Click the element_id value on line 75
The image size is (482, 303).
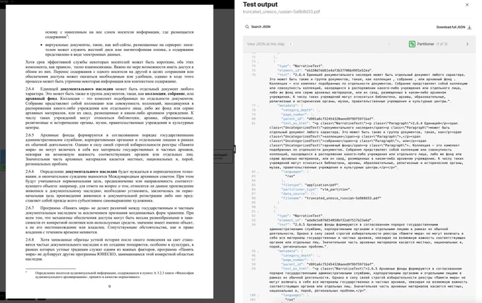pyautogui.click(x=338, y=70)
